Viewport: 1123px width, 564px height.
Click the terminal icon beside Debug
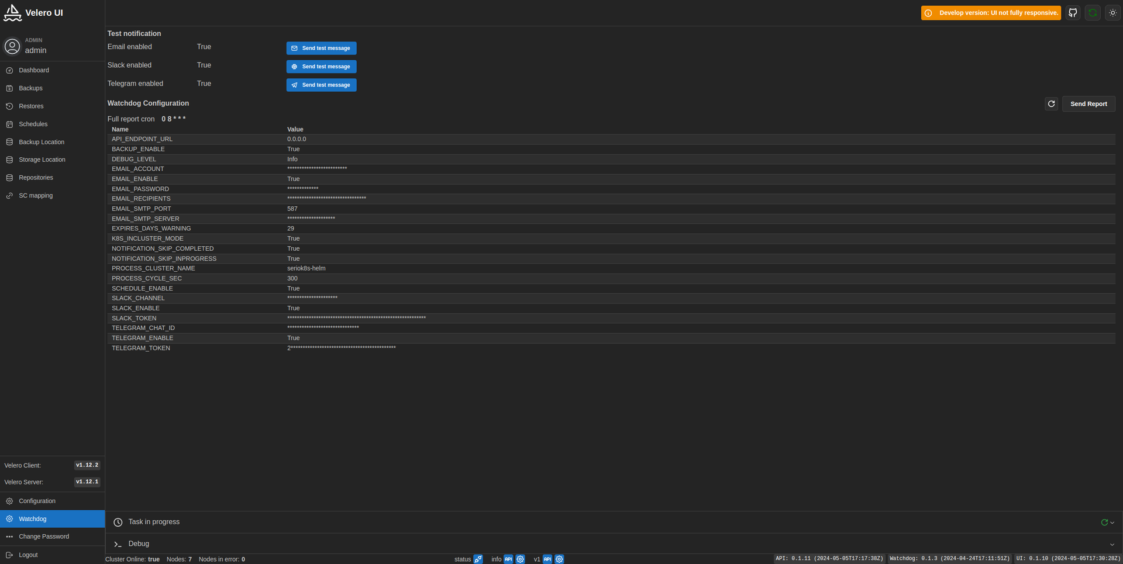[x=118, y=544]
